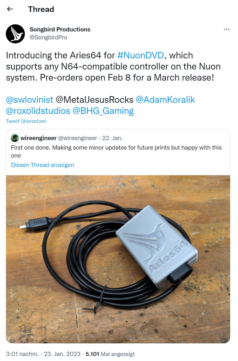Go back using the arrow icon

pos(10,9)
